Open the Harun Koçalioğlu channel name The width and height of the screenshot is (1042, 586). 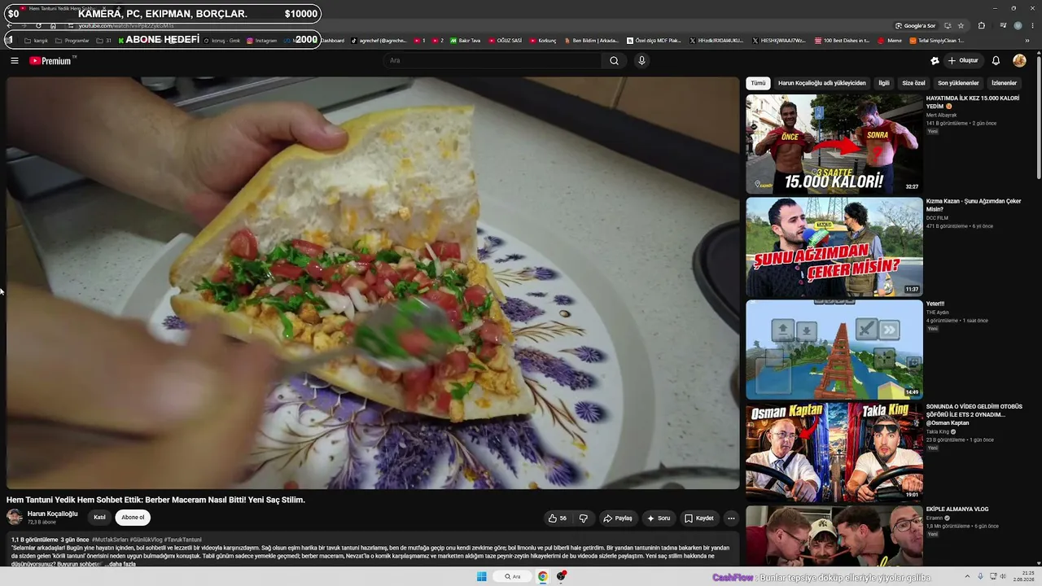(52, 514)
